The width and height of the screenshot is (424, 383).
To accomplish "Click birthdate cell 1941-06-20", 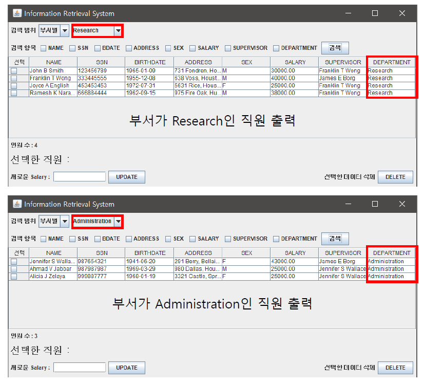I will [149, 261].
